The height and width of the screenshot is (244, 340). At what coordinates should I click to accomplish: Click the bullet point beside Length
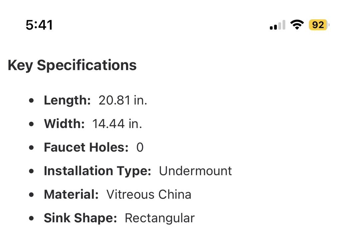tap(31, 100)
